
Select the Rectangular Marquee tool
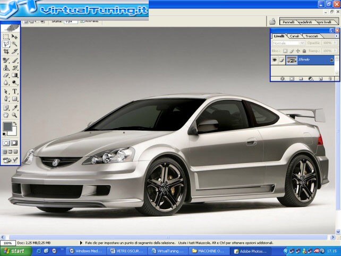[x=6, y=36]
